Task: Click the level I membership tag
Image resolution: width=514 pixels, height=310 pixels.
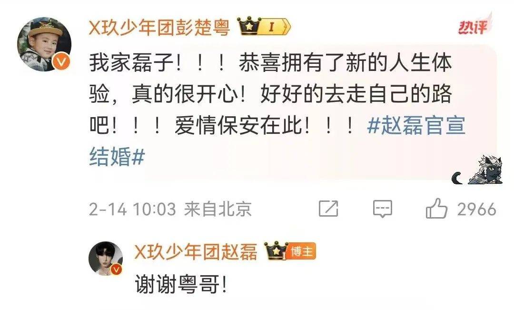Action: (x=276, y=27)
